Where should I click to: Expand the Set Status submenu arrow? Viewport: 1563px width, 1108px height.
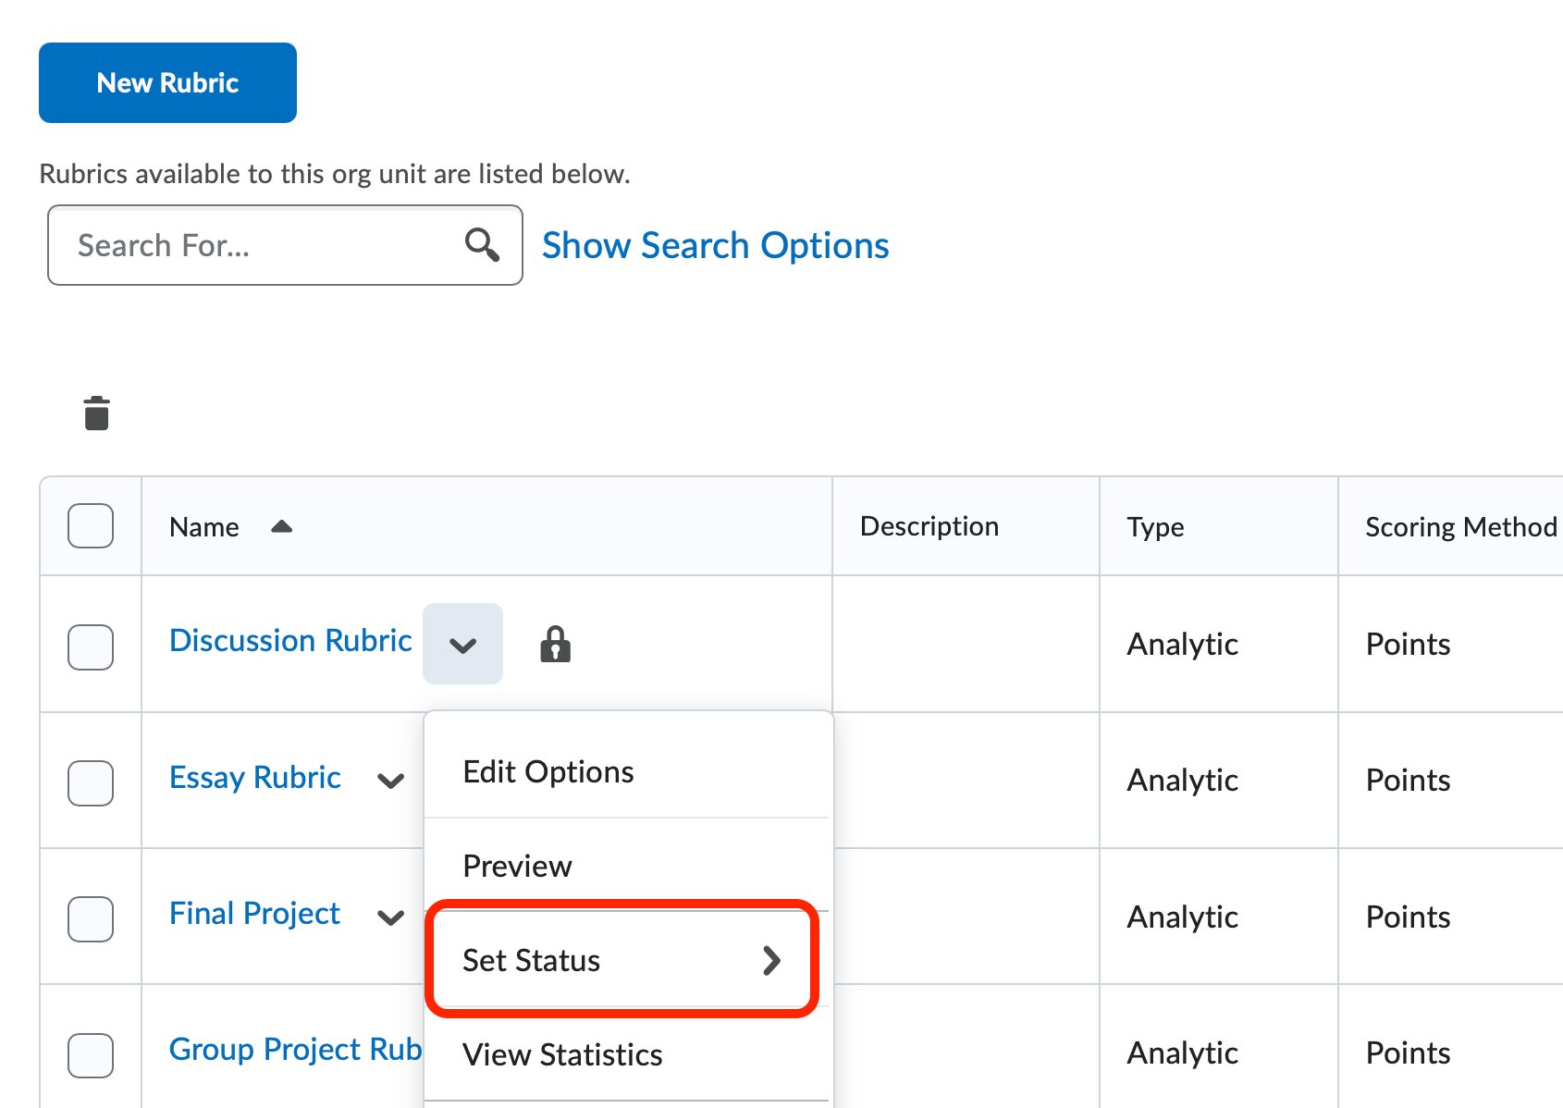coord(773,960)
